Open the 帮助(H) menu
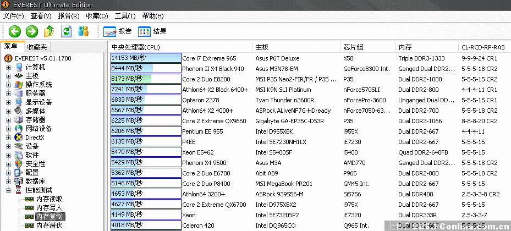Viewport: 511px width, 231px height. [x=153, y=16]
